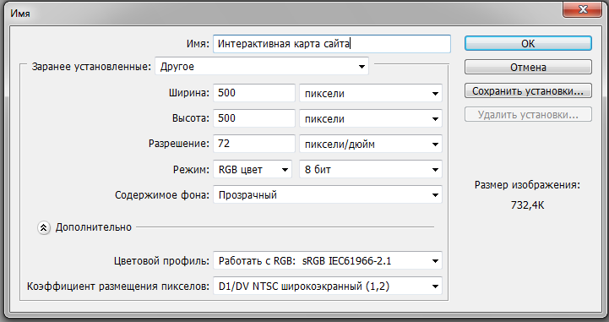Click the OK button

(x=528, y=43)
